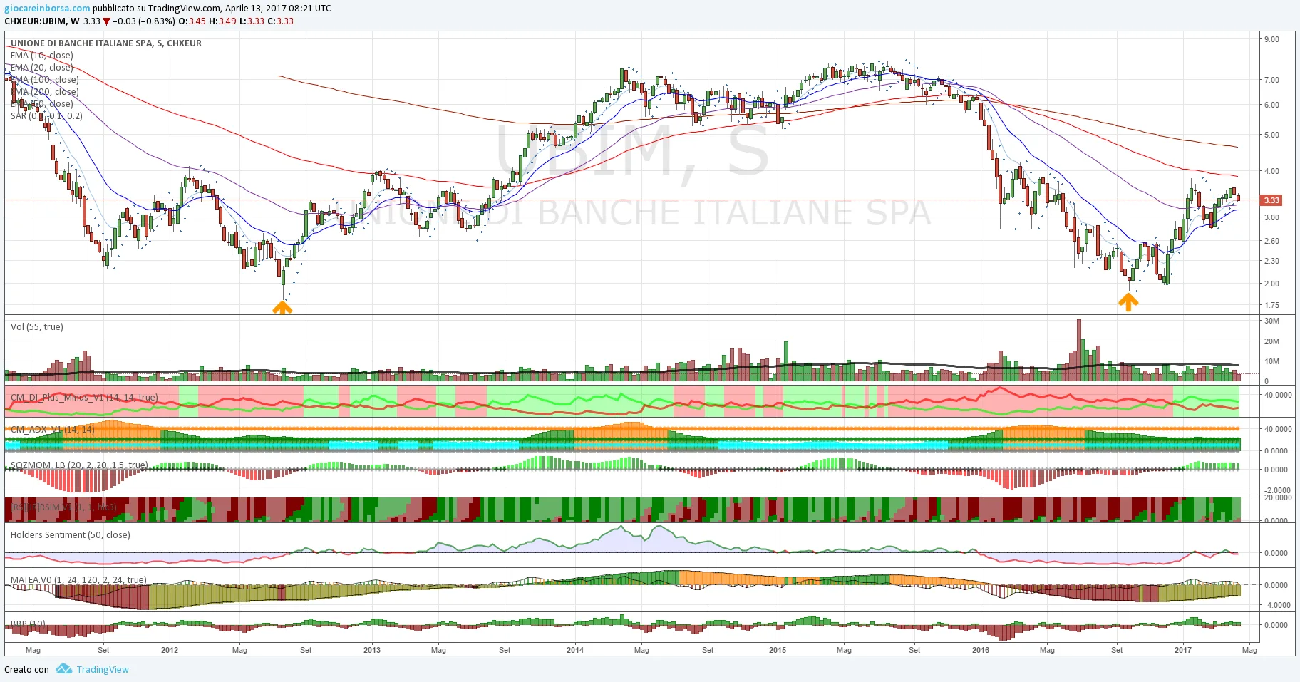1300x682 pixels.
Task: Click the −0.03 (−0.83%) change value
Action: pos(144,21)
